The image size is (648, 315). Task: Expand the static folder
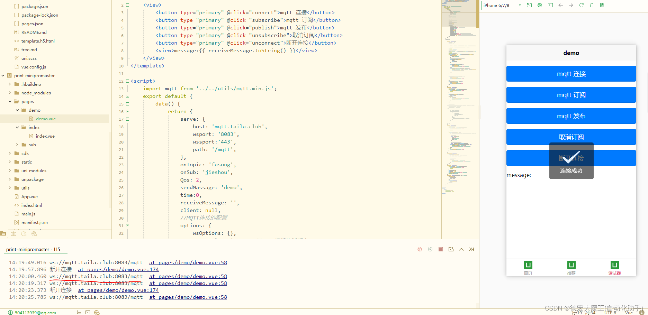(10, 162)
